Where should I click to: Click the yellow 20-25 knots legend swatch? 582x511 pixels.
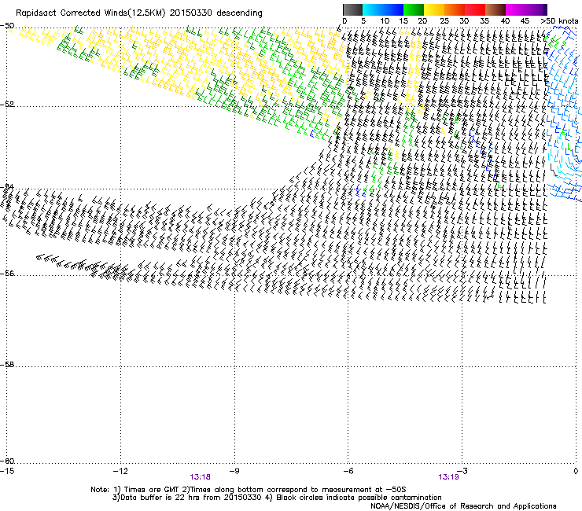tap(434, 9)
